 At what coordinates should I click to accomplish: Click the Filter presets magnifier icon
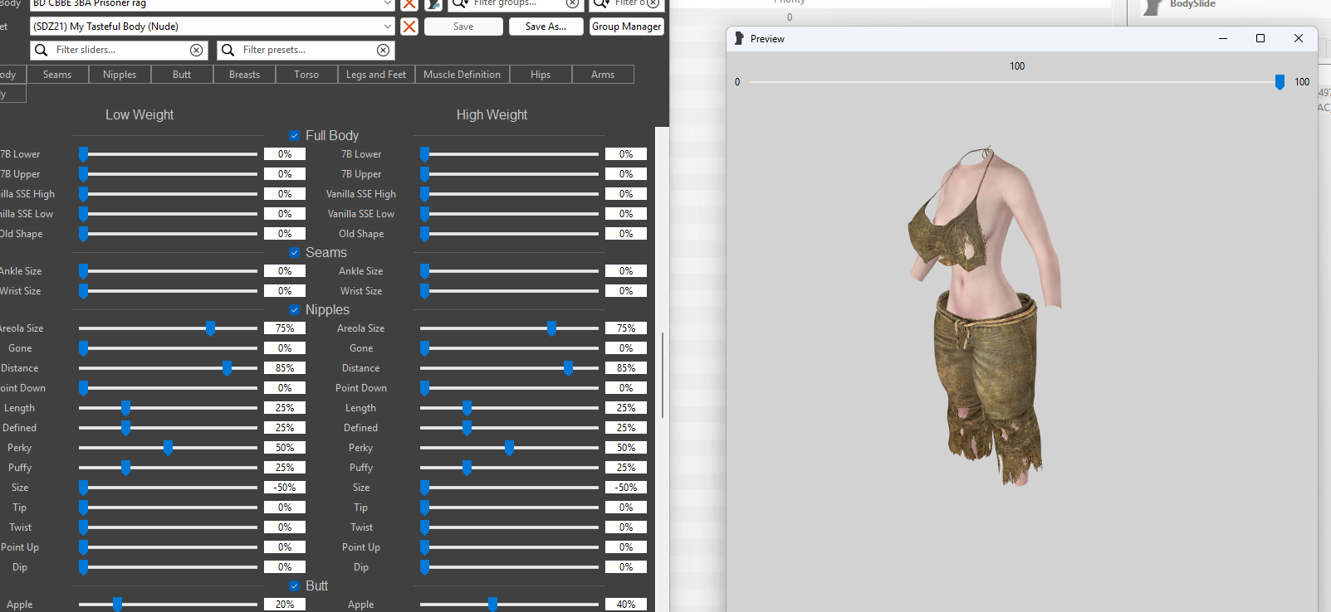[x=228, y=50]
